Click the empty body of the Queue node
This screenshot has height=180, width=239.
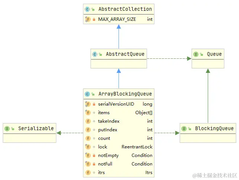pyautogui.click(x=208, y=64)
